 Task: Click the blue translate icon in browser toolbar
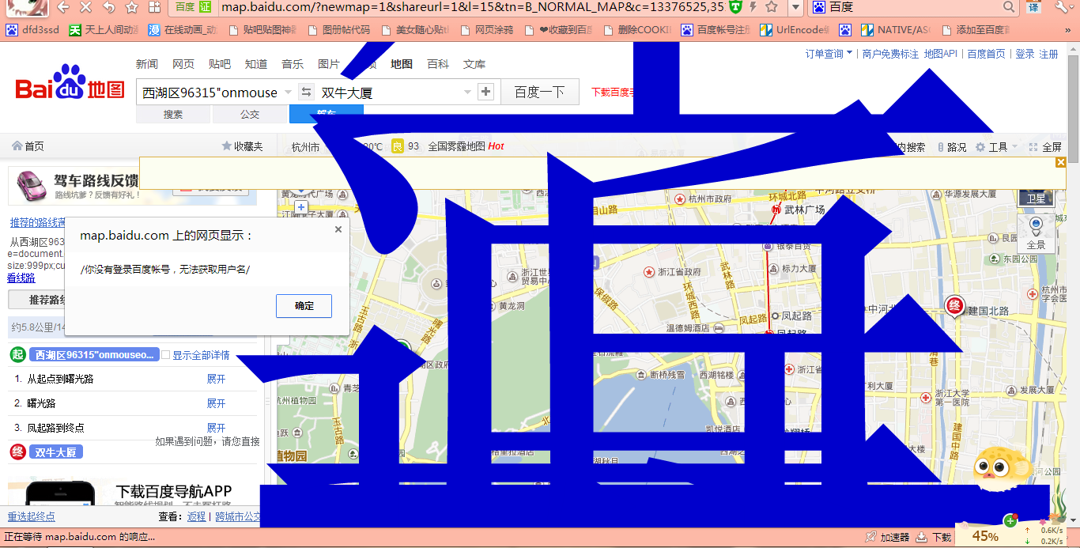(1033, 7)
